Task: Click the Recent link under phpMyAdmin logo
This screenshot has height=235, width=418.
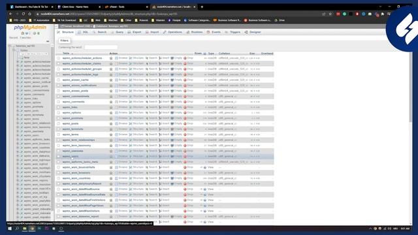Action: (13, 38)
